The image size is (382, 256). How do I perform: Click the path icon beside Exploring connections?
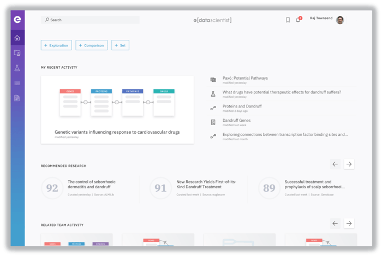213,136
